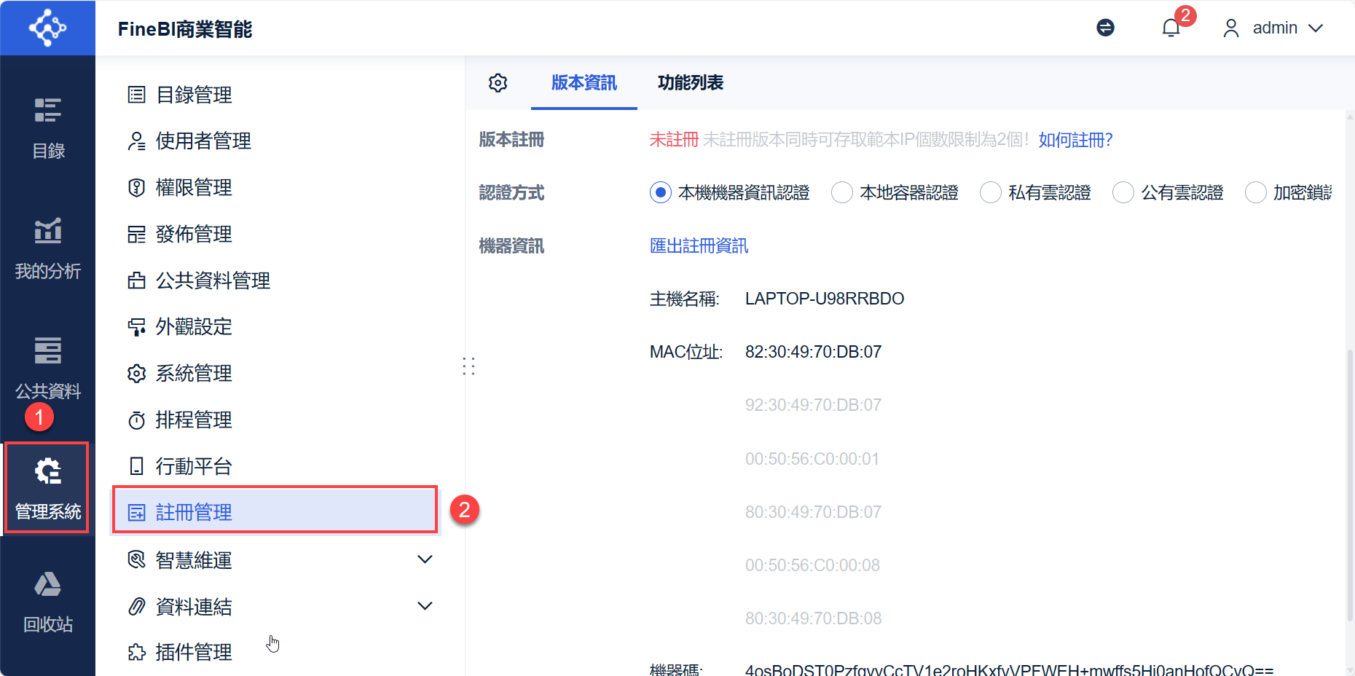Choose 私有雲認證 radio option
The image size is (1355, 676).
coord(990,192)
